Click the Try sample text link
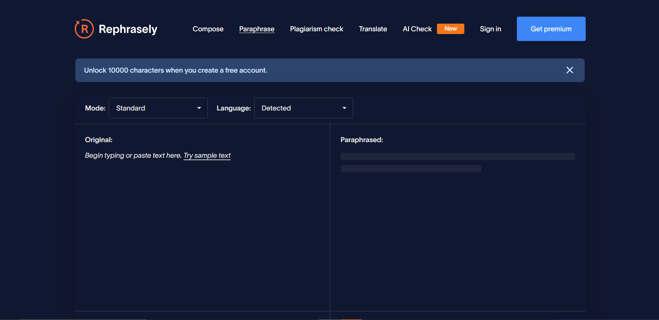 (207, 155)
